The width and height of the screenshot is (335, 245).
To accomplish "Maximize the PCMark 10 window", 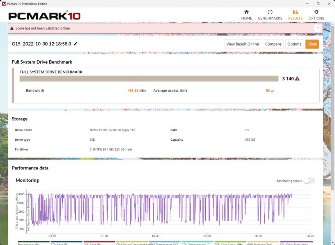I will (x=318, y=4).
